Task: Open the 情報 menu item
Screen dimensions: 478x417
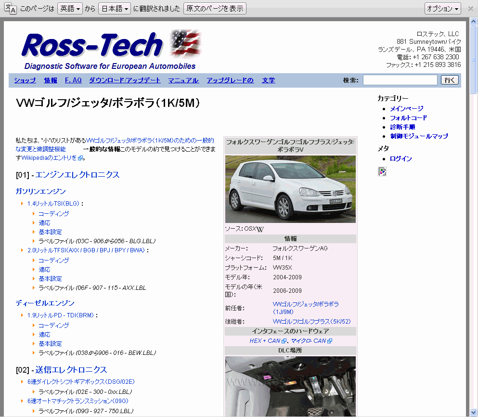Action: [51, 80]
